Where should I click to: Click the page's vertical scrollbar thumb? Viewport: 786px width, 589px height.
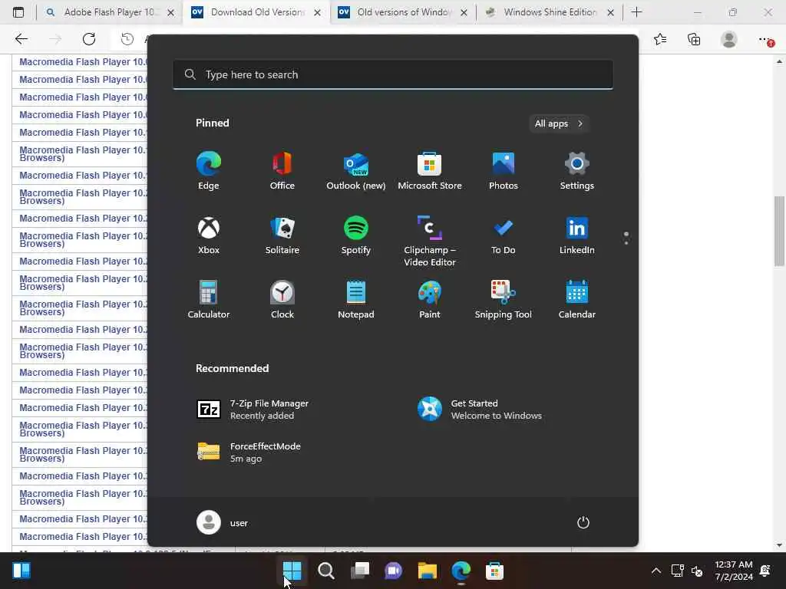[779, 231]
